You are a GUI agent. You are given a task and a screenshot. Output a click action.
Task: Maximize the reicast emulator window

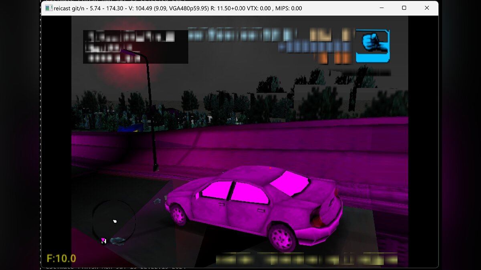point(404,8)
